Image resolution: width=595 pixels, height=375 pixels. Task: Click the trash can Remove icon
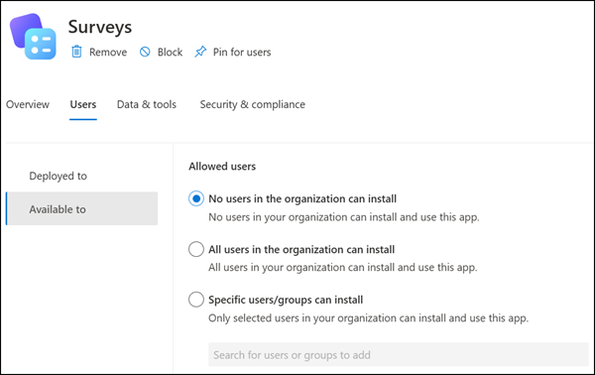click(x=76, y=52)
